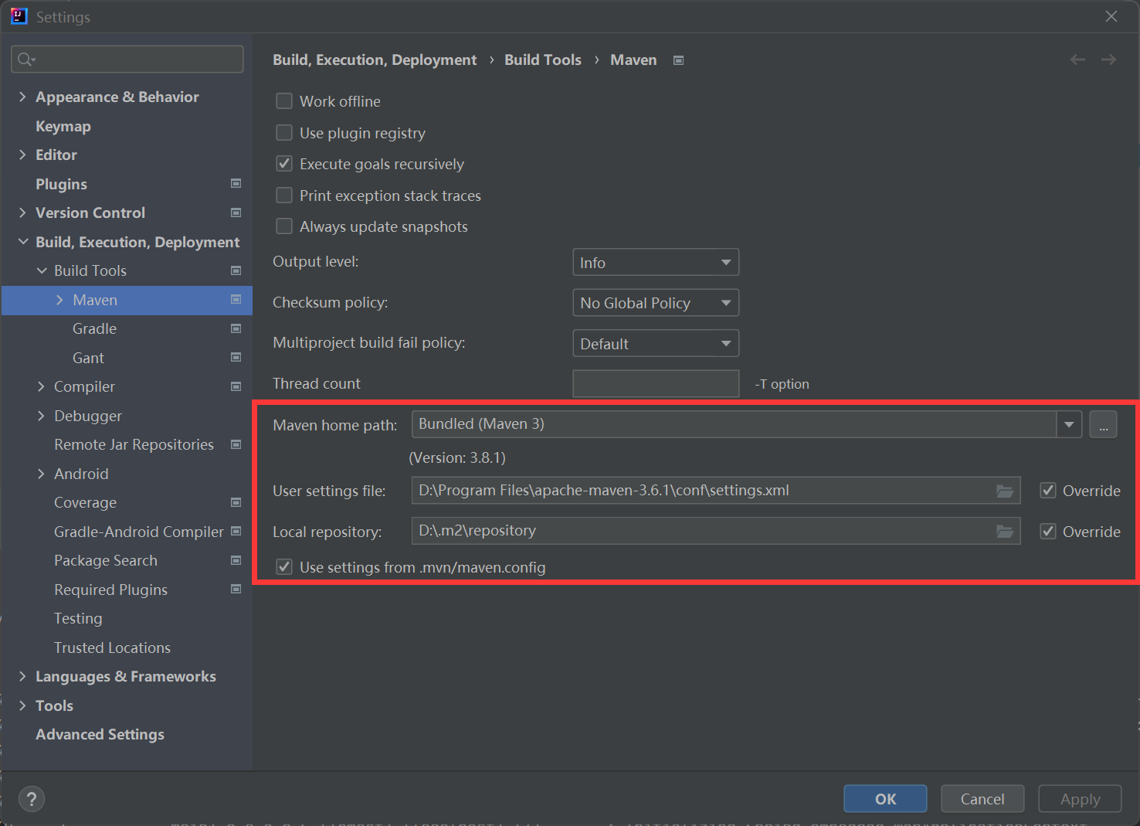Click the ellipsis browse button for Maven home
Screen dimensions: 1140x826
coord(1104,424)
